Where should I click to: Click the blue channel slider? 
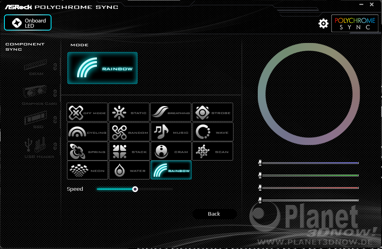click(308, 163)
